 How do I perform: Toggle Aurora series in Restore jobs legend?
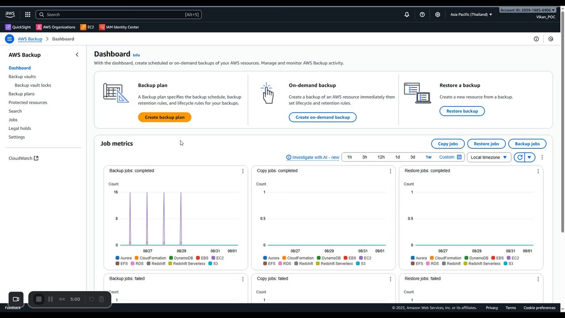pyautogui.click(x=418, y=258)
